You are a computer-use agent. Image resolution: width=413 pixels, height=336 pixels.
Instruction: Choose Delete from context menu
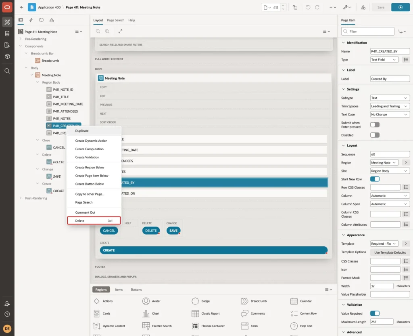tap(94, 221)
